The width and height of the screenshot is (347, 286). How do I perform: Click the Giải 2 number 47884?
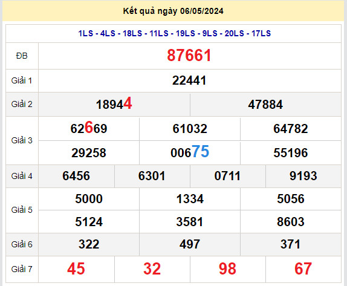(x=265, y=105)
